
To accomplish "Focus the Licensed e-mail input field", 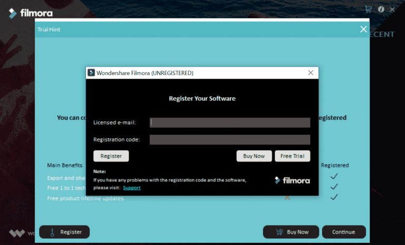I will 229,123.
